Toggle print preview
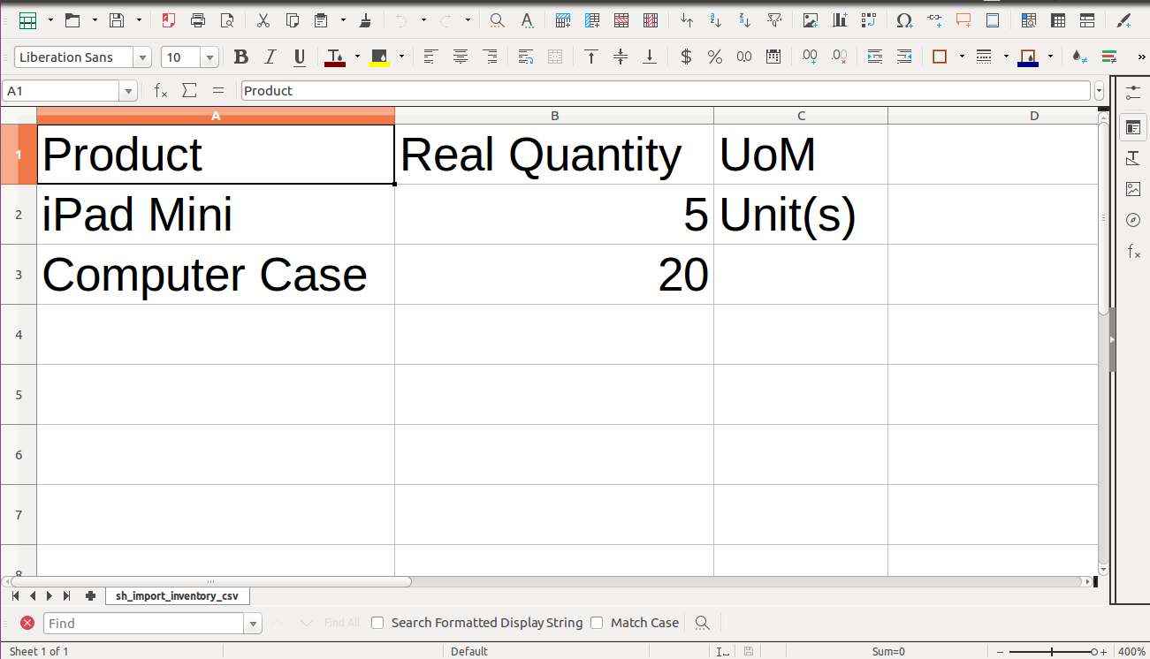The image size is (1150, 659). [x=227, y=20]
